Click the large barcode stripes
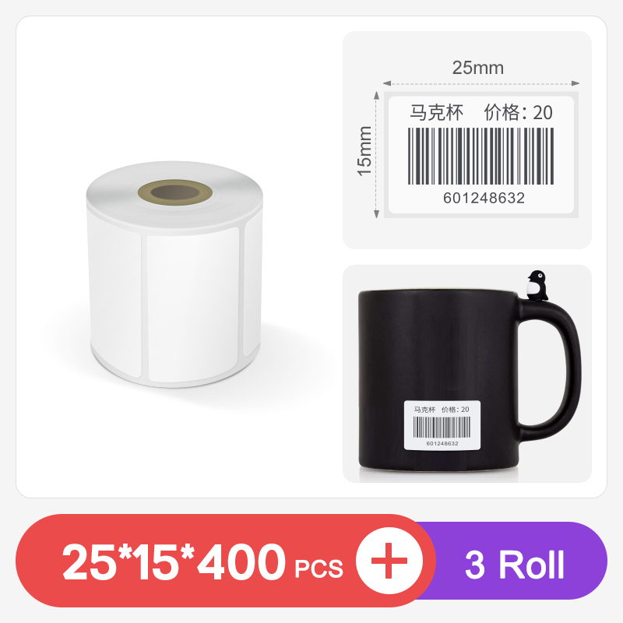 pos(480,157)
